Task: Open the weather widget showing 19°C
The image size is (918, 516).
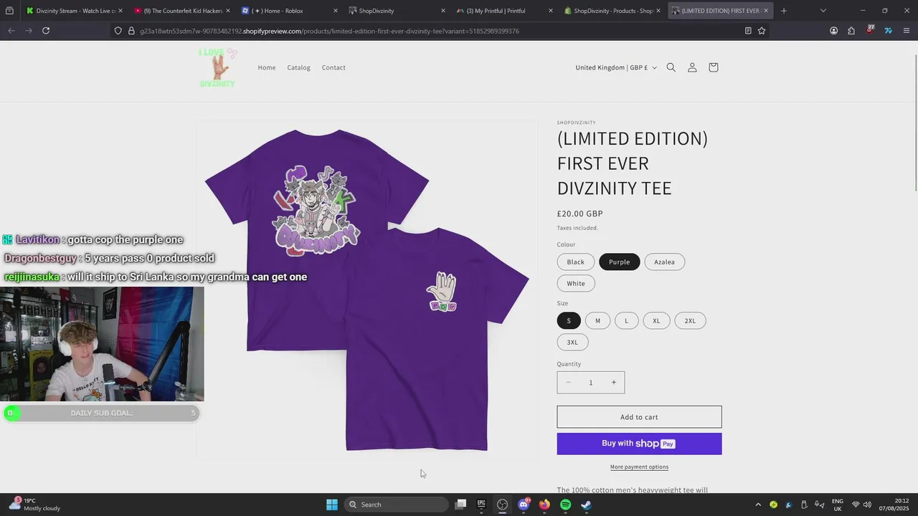Action: point(34,505)
